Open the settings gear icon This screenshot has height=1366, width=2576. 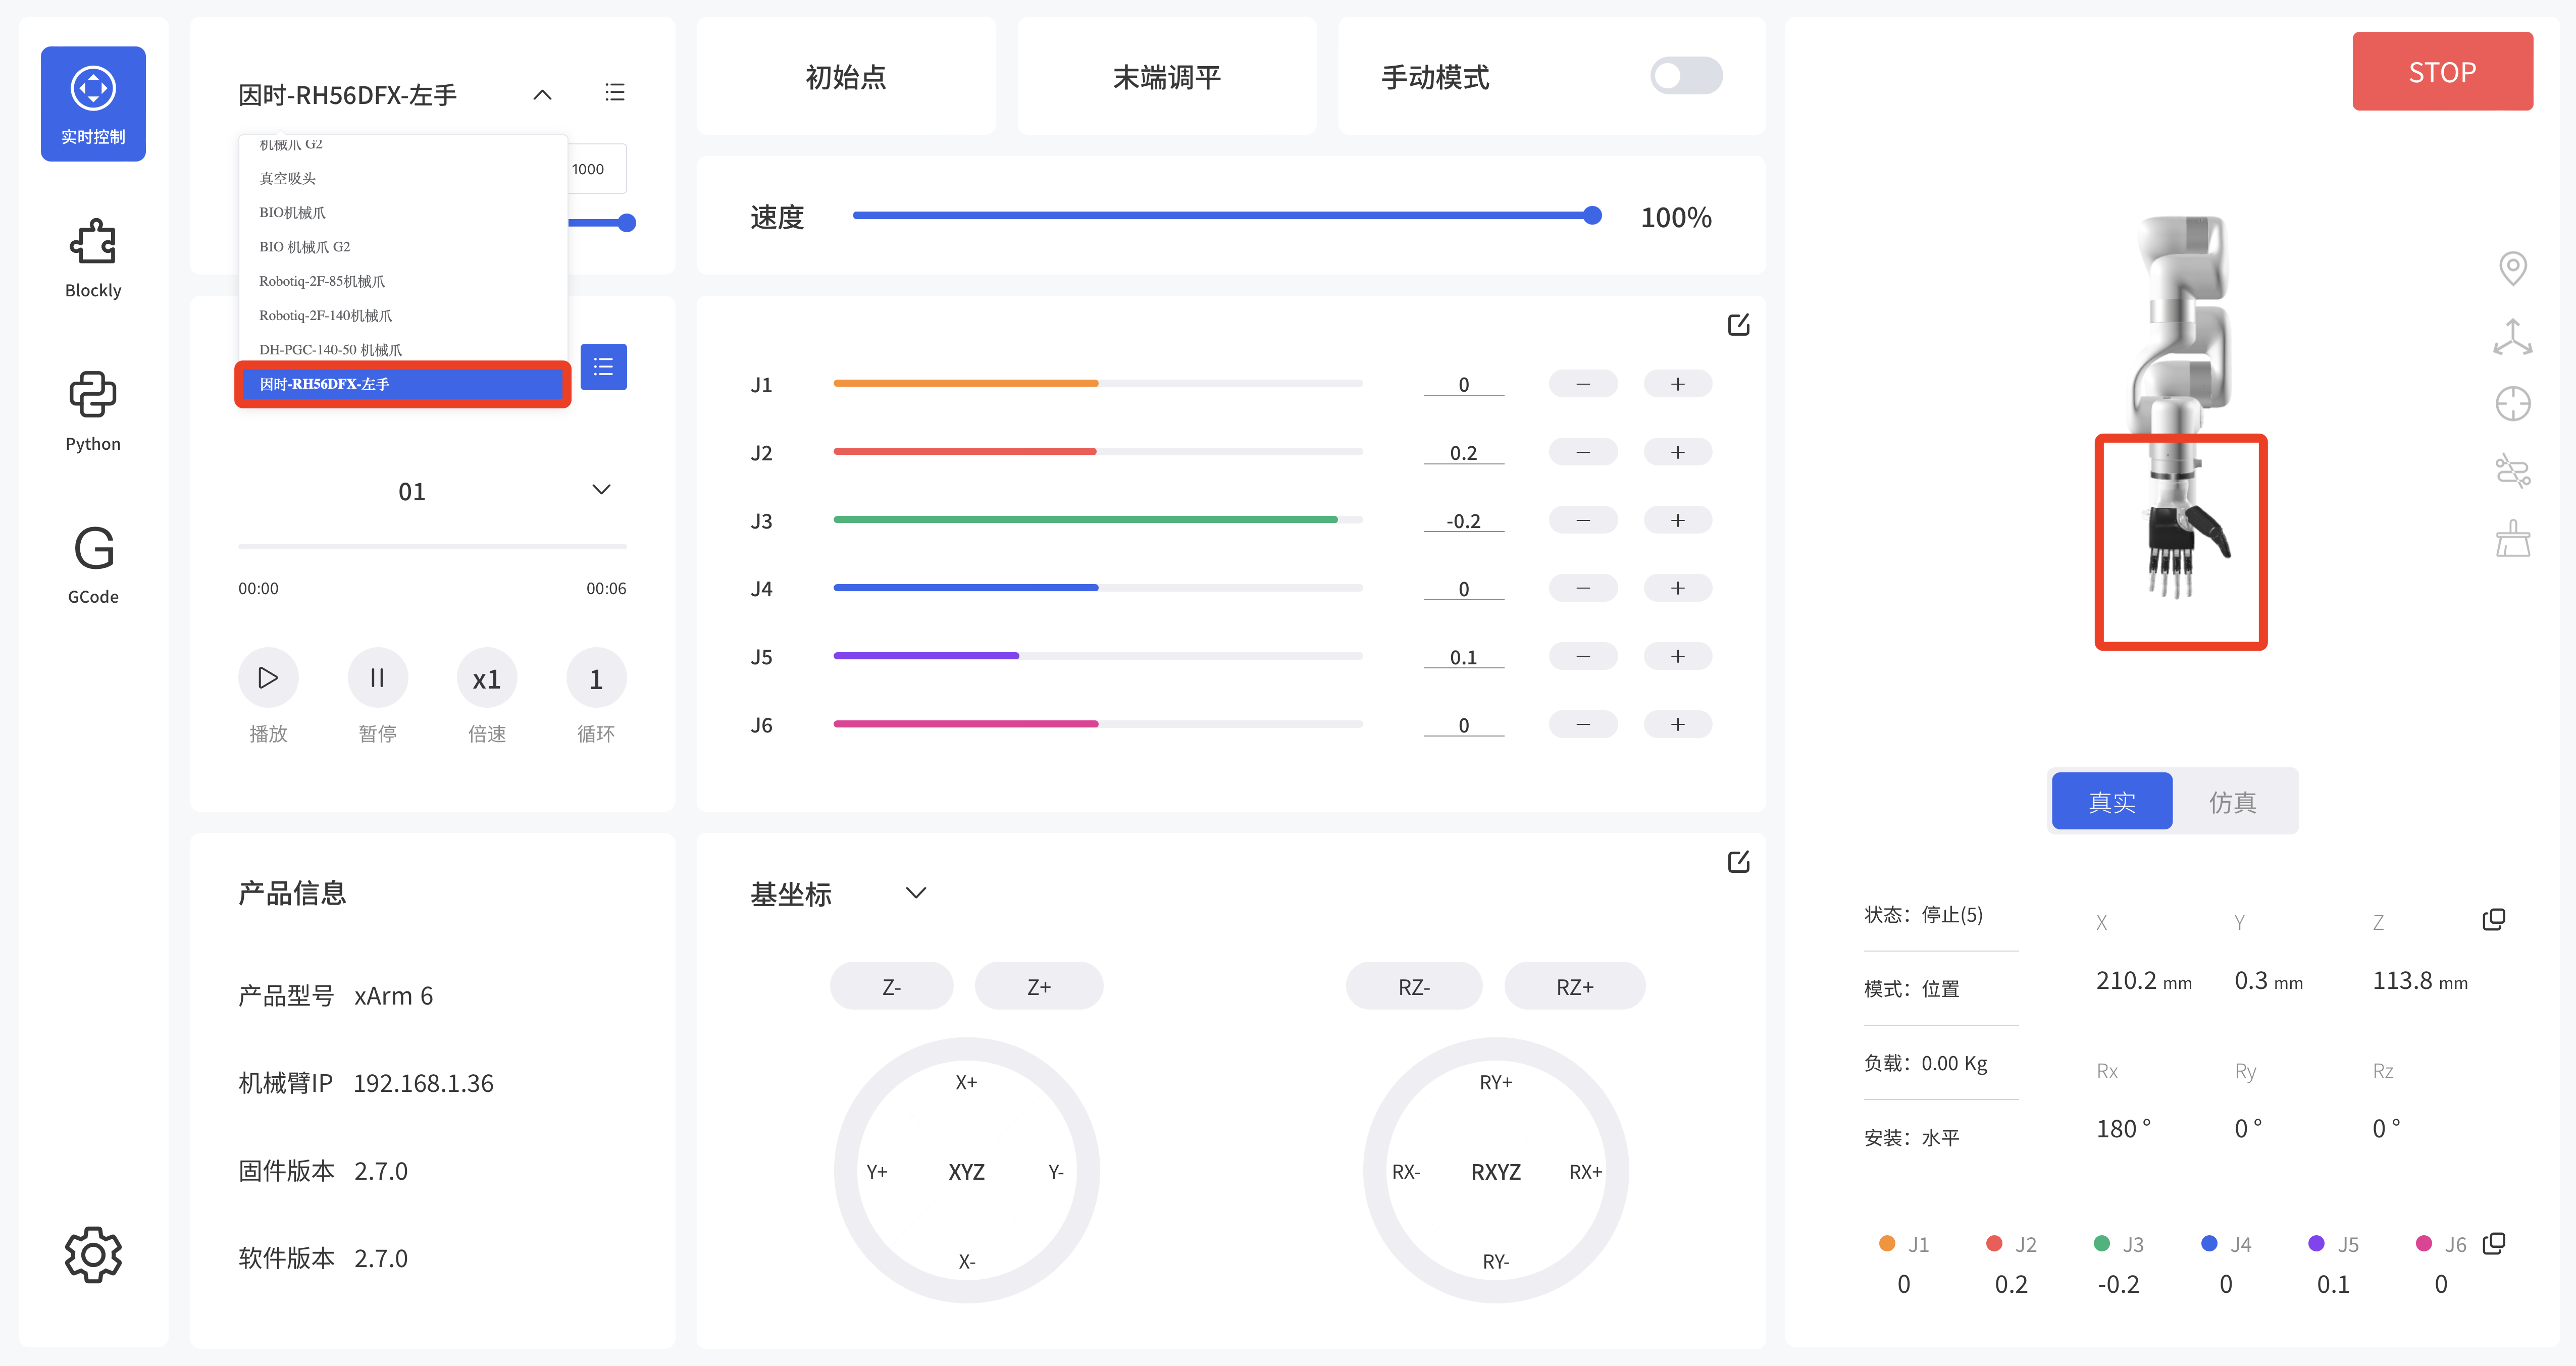pos(92,1254)
